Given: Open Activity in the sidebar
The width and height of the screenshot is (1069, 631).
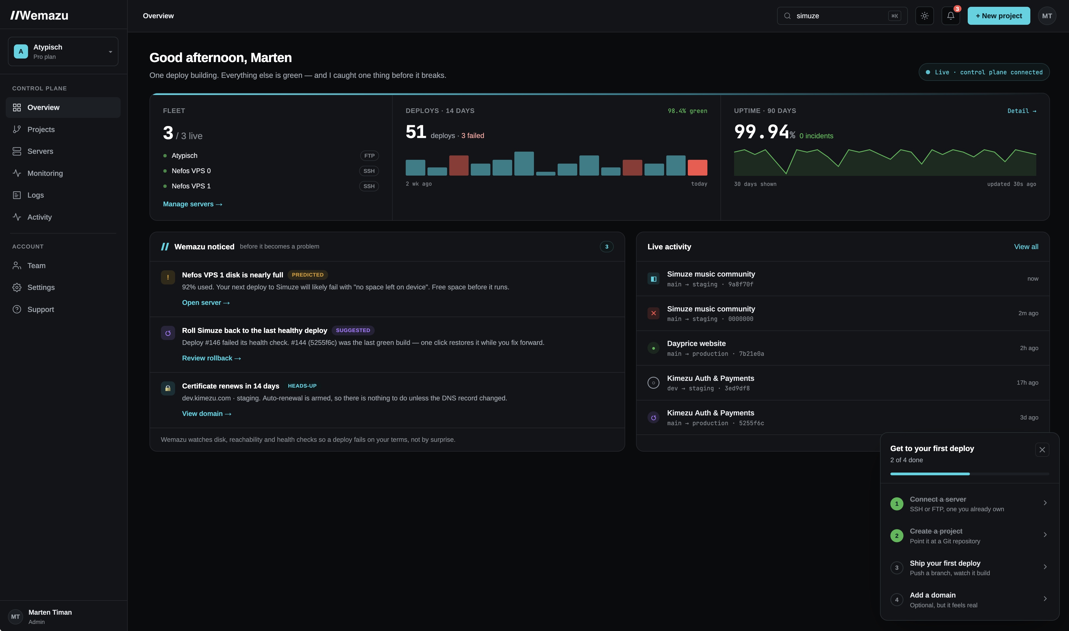Looking at the screenshot, I should point(63,217).
